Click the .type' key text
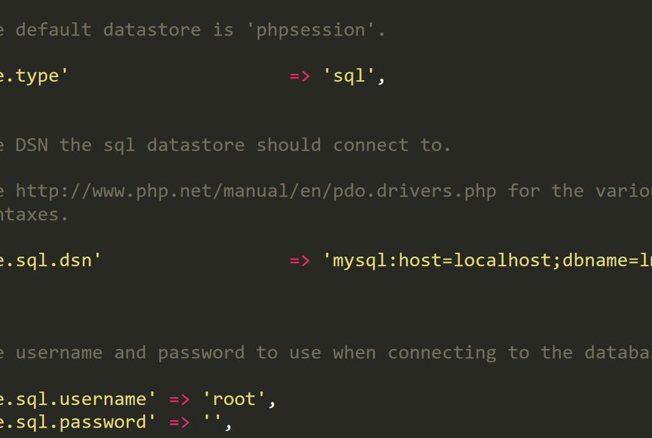652x438 pixels. pyautogui.click(x=37, y=76)
